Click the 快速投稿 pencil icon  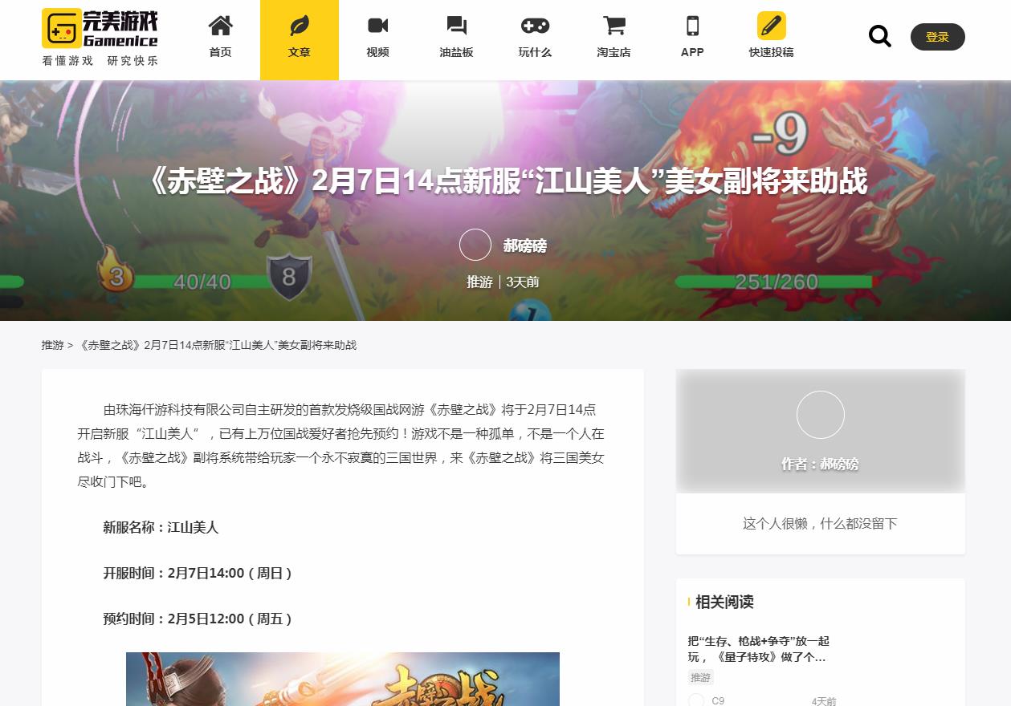tap(772, 26)
